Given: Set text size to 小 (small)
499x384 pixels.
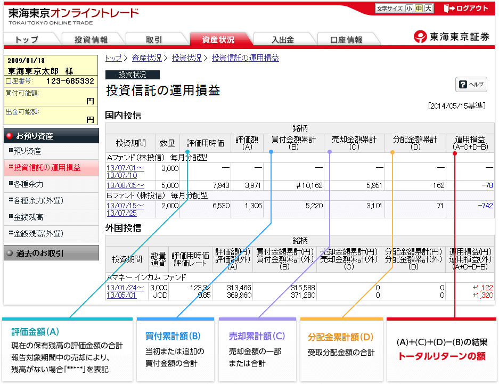Looking at the screenshot, I should [x=409, y=9].
